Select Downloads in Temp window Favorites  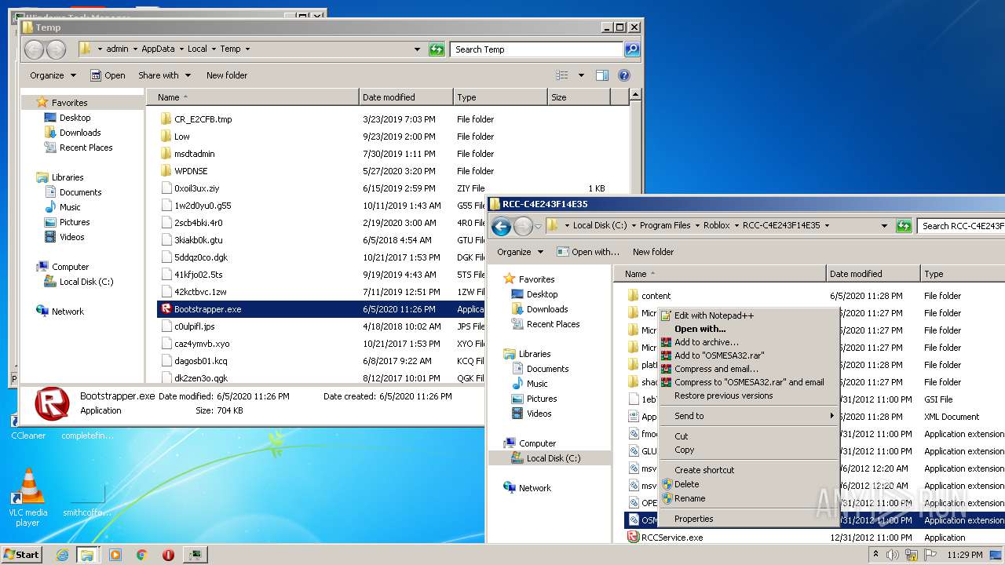[80, 133]
